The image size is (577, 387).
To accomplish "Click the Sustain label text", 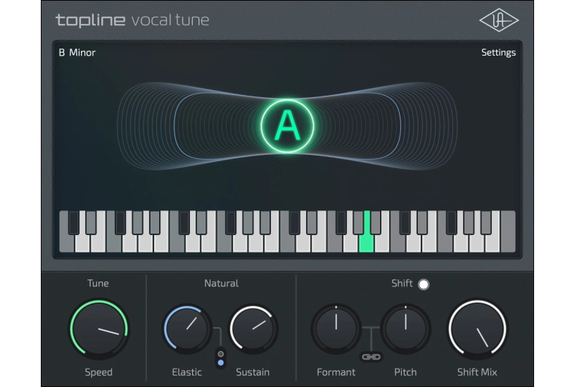I will (x=253, y=372).
